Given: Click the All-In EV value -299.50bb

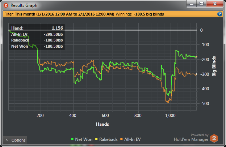Looking at the screenshot, I should click(x=53, y=34).
